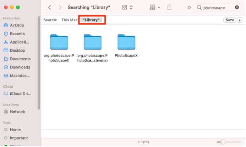Switch to icon grid view
246x147 pixels.
click(x=124, y=7)
